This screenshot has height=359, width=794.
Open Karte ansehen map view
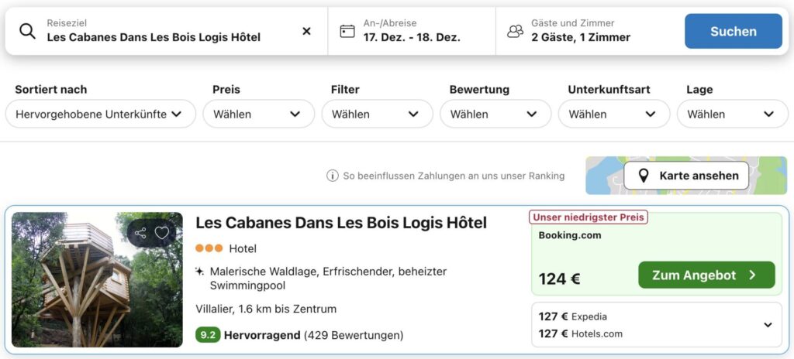pos(686,176)
